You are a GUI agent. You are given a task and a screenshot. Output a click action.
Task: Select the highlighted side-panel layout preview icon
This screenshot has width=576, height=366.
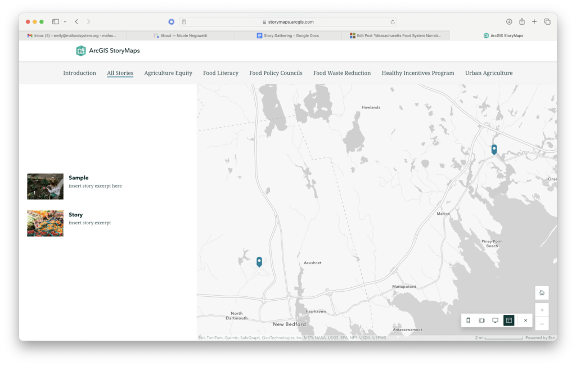(508, 320)
